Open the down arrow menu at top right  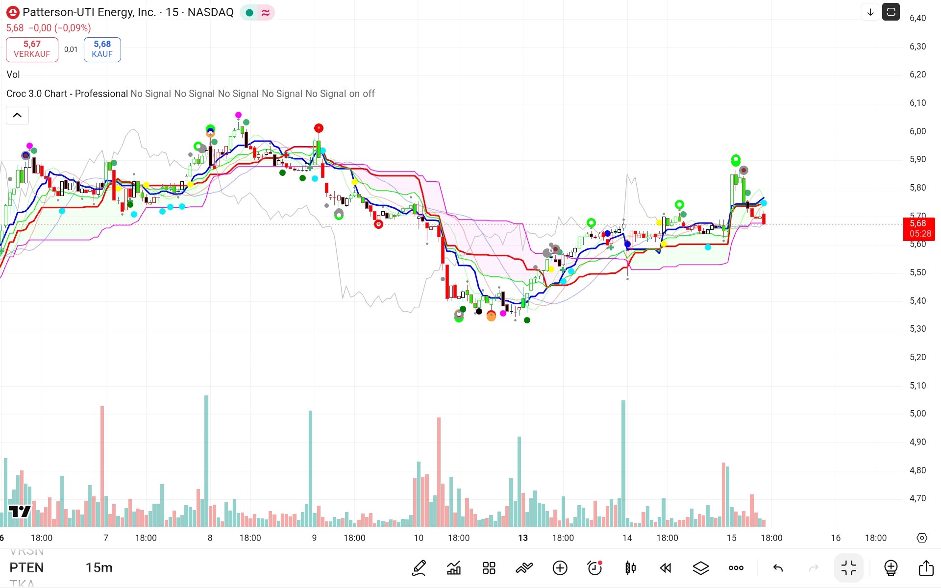click(x=870, y=12)
